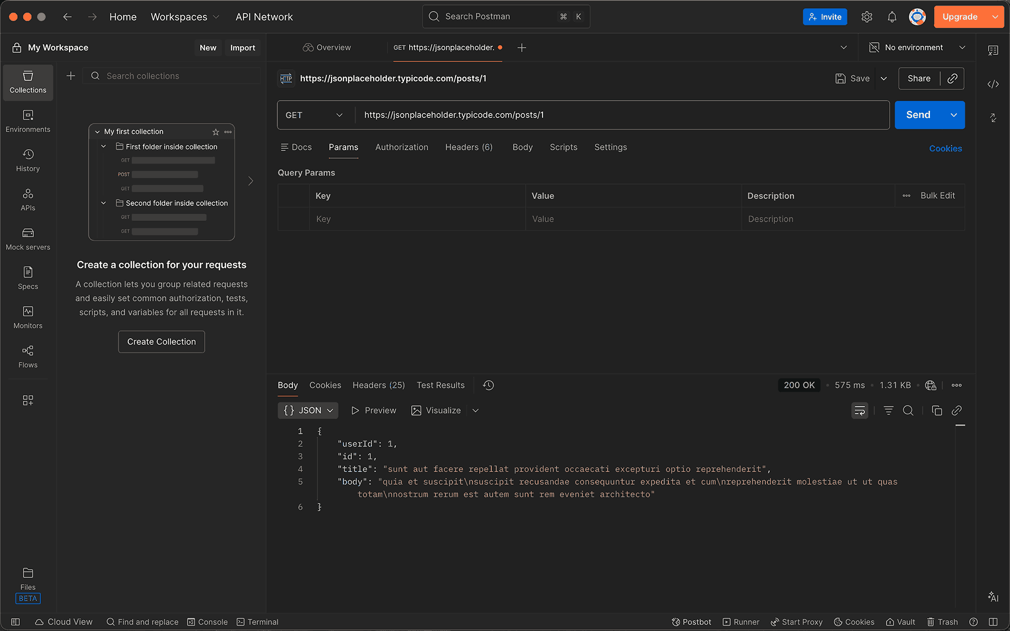
Task: Collapse Second folder inside collection
Action: point(103,203)
